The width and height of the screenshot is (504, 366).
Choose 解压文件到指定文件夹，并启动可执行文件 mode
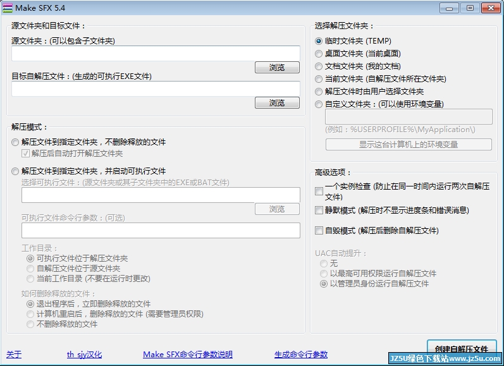coord(15,171)
